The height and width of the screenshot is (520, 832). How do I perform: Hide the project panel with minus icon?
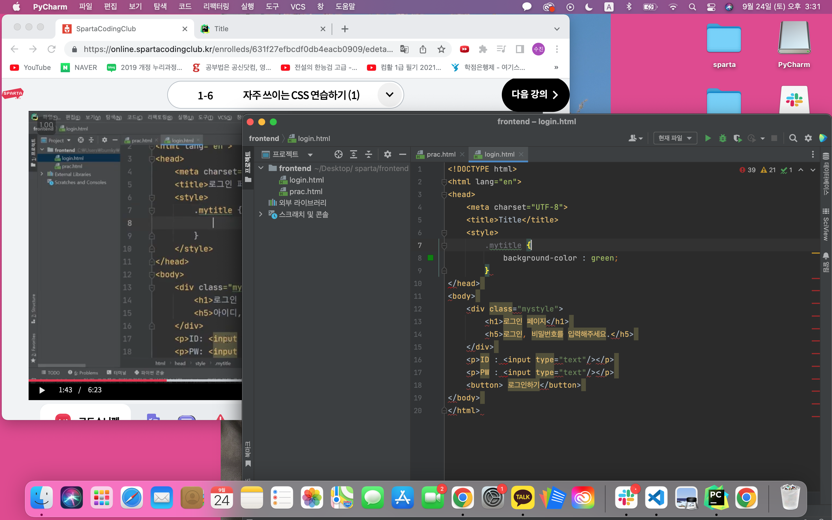[x=403, y=155]
